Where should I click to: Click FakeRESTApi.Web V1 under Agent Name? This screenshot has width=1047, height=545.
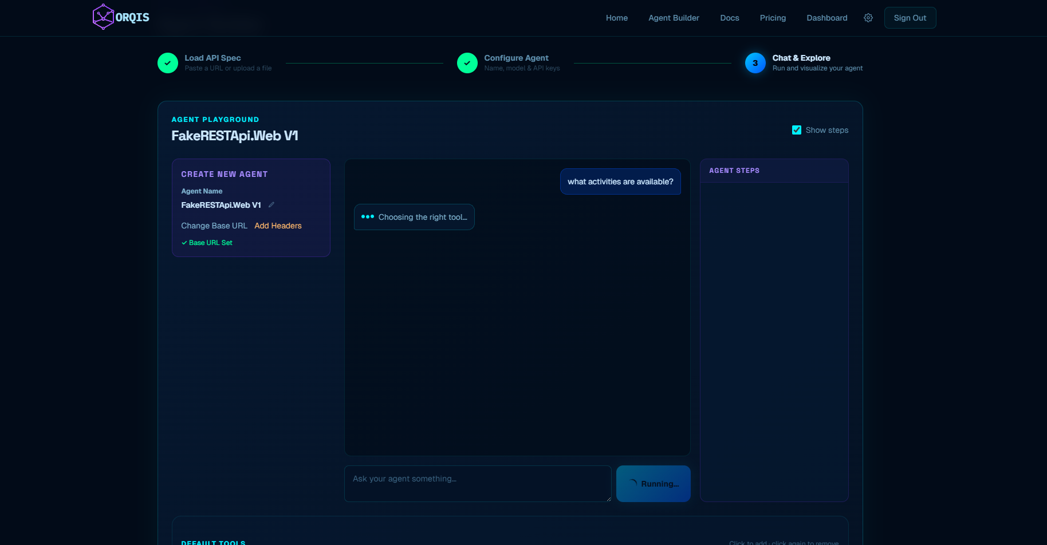tap(221, 205)
